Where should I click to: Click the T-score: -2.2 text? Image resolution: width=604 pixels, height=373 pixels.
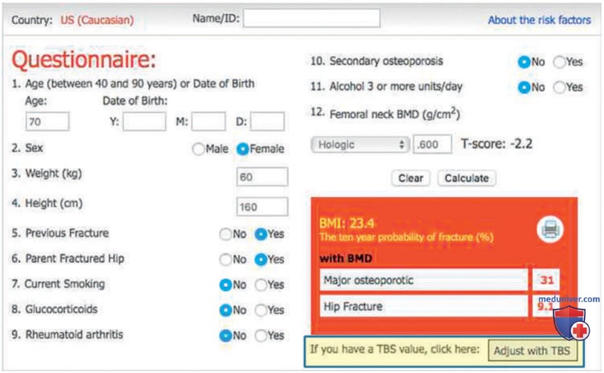496,144
